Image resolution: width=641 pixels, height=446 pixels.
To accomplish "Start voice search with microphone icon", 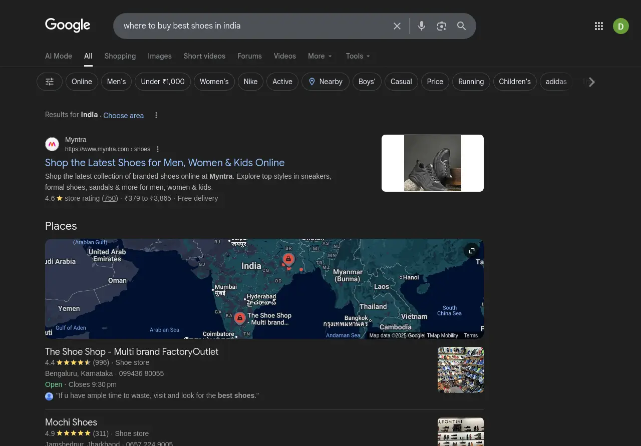I will 422,26.
